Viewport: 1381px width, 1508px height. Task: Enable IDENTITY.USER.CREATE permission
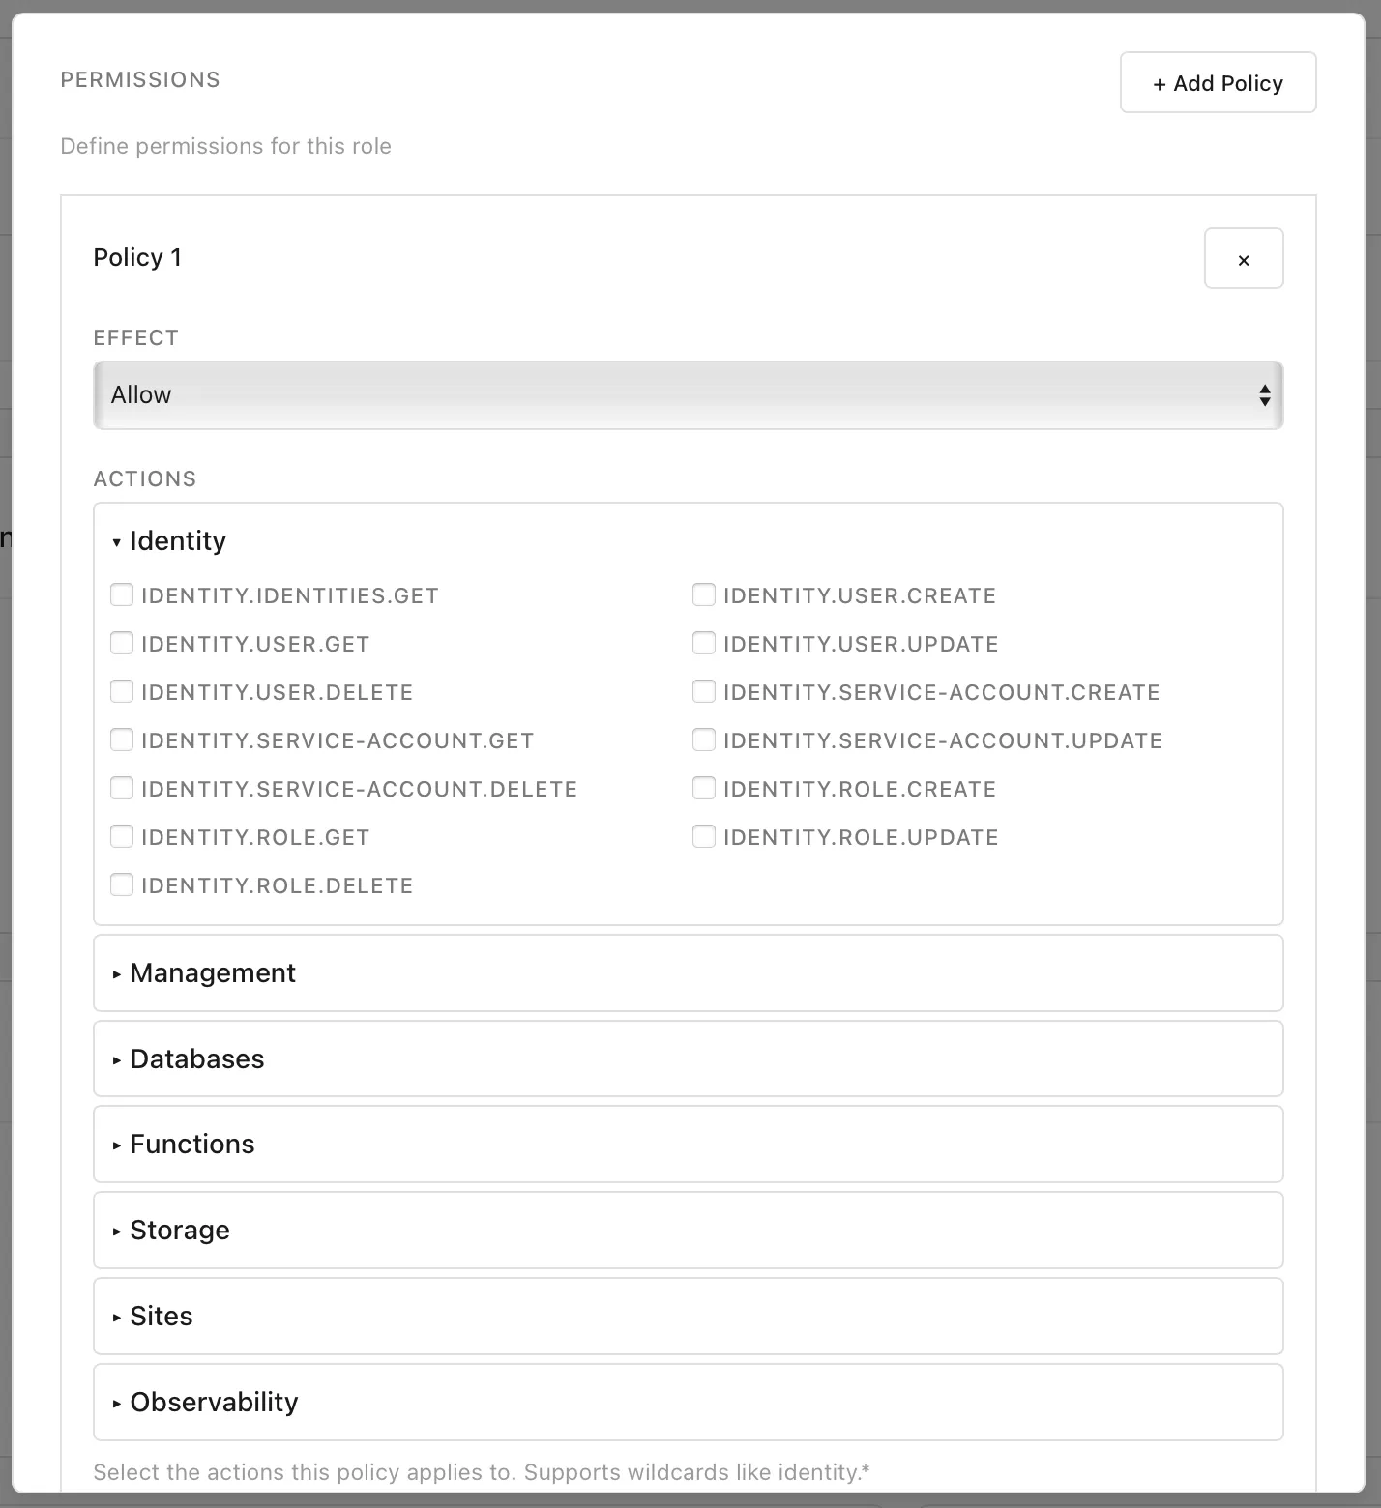tap(704, 594)
